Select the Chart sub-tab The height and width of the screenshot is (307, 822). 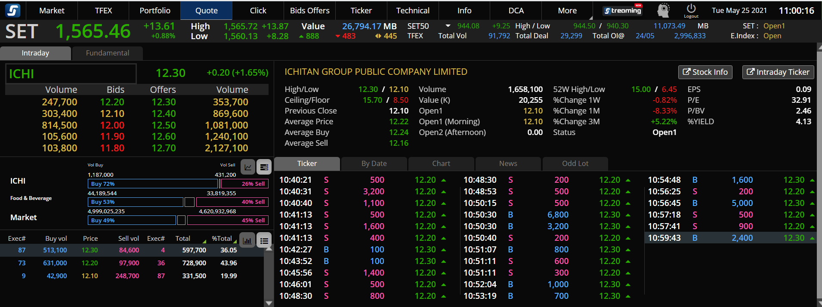pyautogui.click(x=441, y=163)
